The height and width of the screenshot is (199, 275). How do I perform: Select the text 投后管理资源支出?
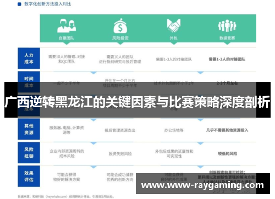tap(120, 130)
